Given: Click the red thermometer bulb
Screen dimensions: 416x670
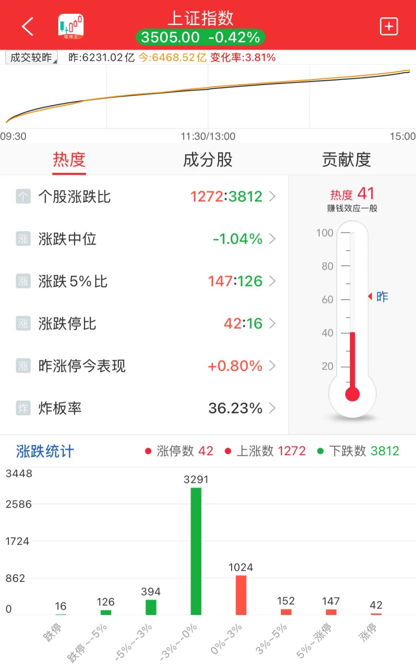Looking at the screenshot, I should pyautogui.click(x=352, y=394).
